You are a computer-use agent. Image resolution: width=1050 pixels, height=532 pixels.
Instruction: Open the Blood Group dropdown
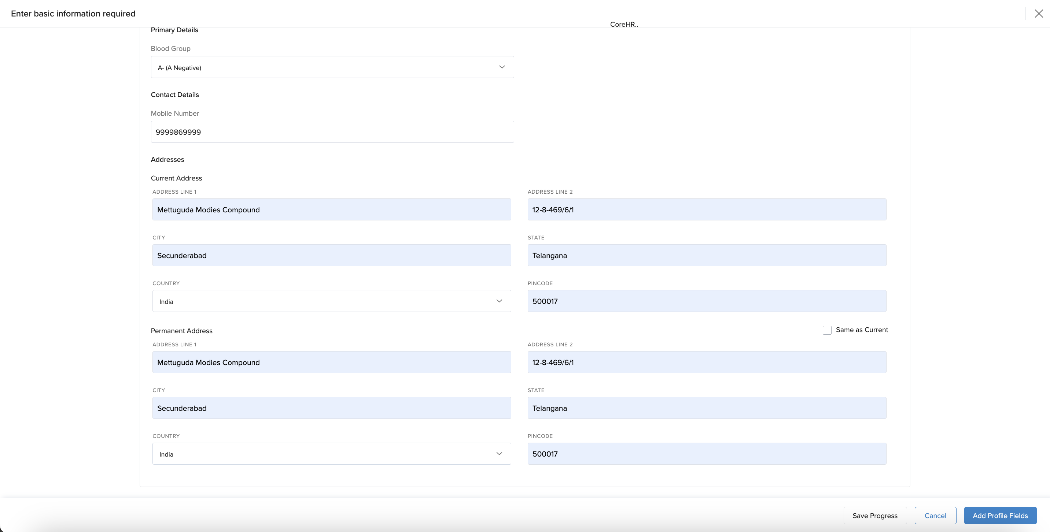tap(326, 67)
